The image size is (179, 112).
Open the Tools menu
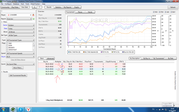point(27,4)
